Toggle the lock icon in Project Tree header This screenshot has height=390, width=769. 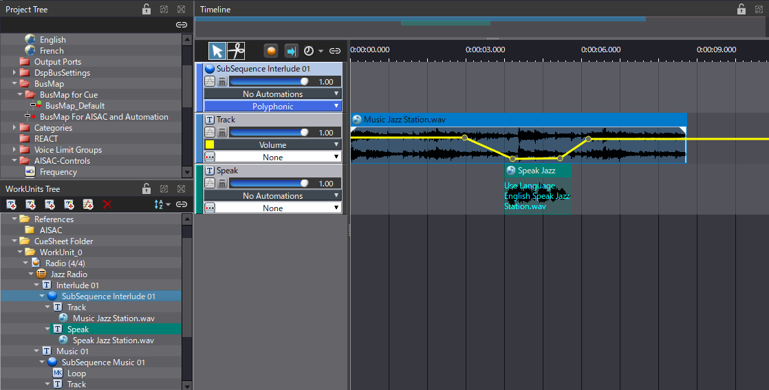click(146, 9)
